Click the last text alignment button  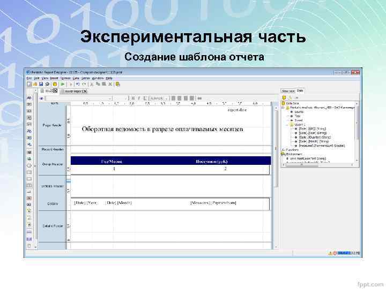pos(192,98)
